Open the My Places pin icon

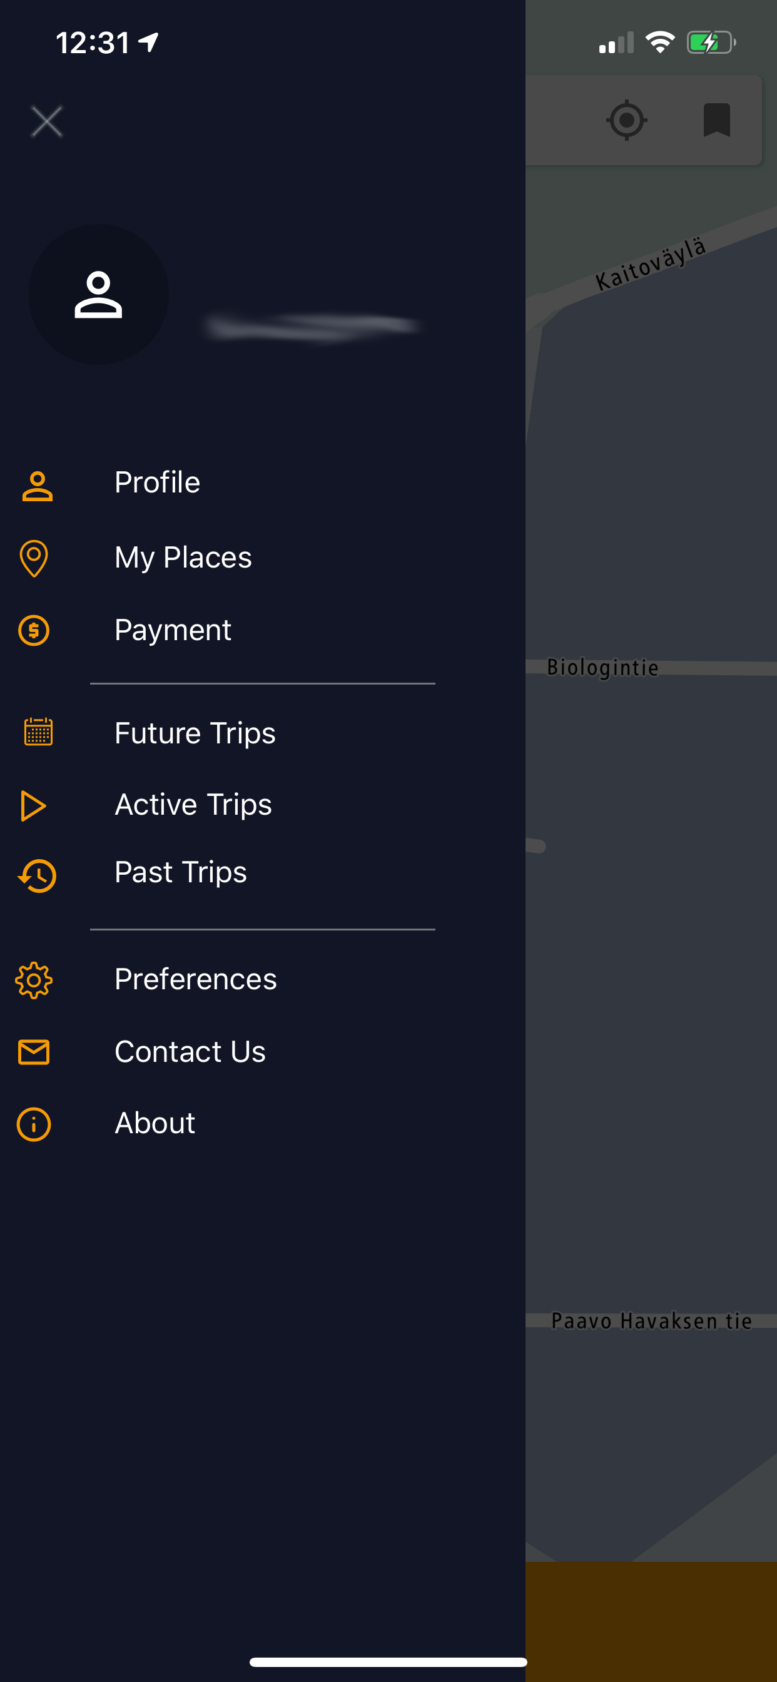click(34, 559)
